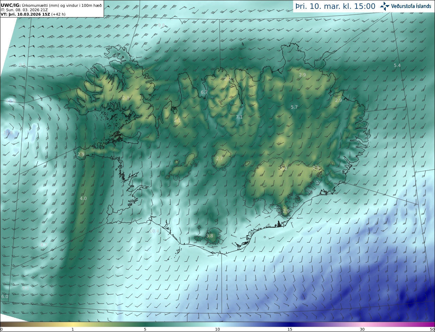The width and height of the screenshot is (435, 332).
Task: Click the date heading Þri. 10. mar. kl. 15:00
Action: [335, 6]
